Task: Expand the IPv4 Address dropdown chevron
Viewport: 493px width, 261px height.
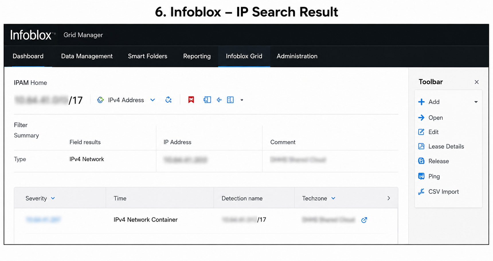Action: (x=152, y=100)
